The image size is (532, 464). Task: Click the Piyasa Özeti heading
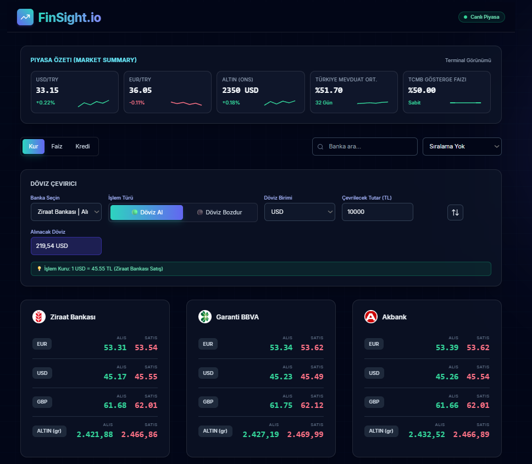coord(84,60)
